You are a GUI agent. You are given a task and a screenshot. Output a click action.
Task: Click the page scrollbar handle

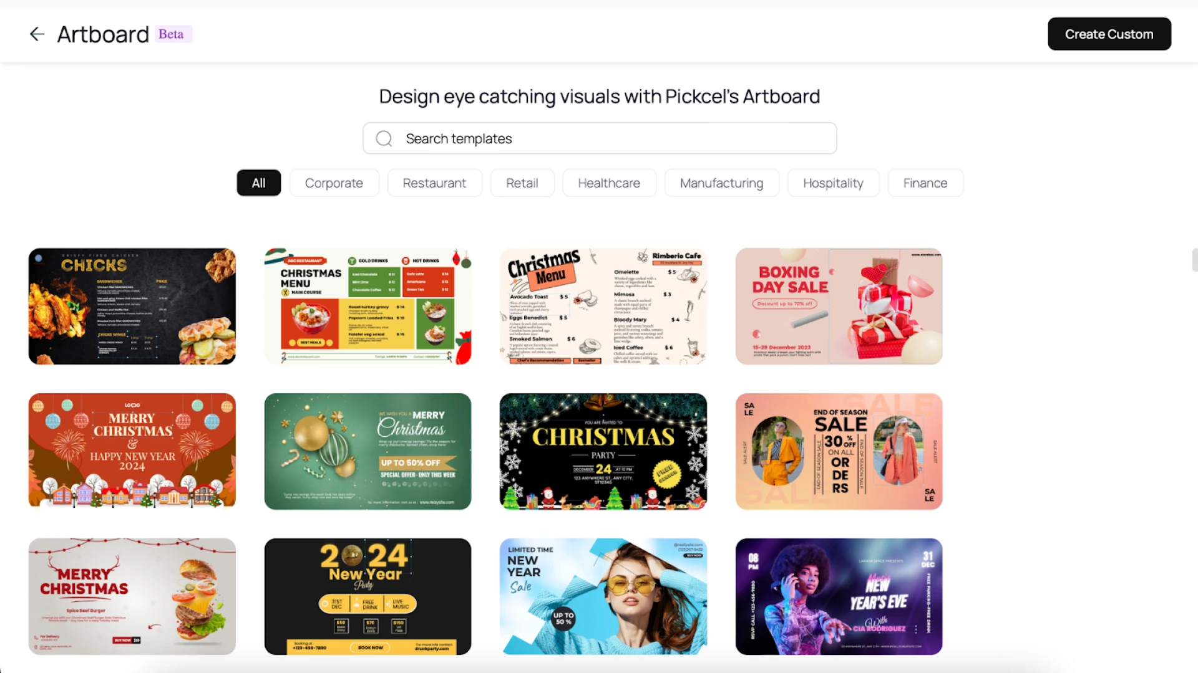(x=1194, y=260)
